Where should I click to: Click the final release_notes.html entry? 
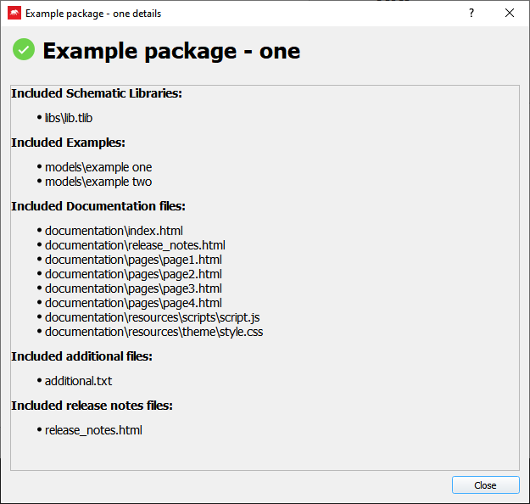(93, 430)
